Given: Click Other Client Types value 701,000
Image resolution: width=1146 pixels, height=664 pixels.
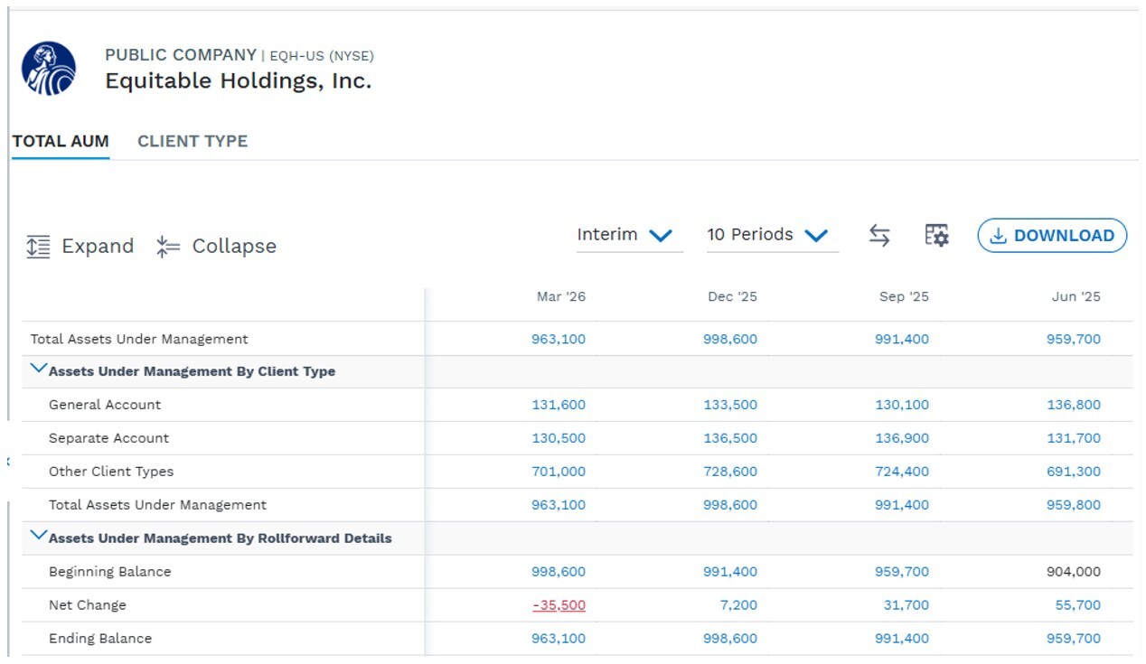Looking at the screenshot, I should pyautogui.click(x=559, y=472).
